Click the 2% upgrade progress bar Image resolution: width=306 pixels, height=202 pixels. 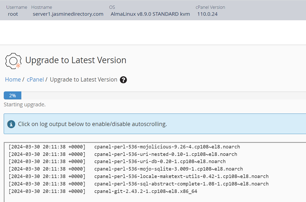13,96
